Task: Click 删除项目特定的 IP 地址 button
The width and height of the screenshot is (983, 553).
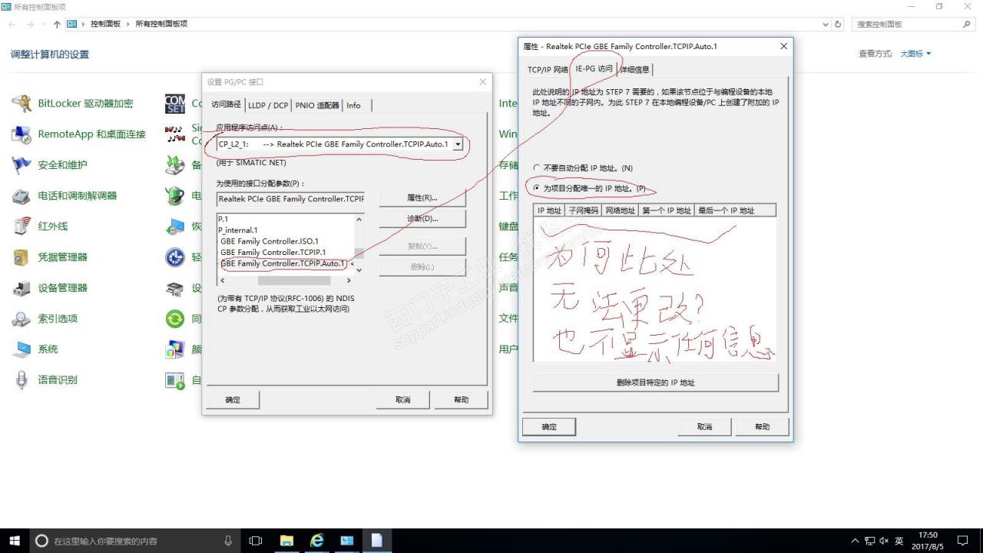Action: tap(656, 382)
